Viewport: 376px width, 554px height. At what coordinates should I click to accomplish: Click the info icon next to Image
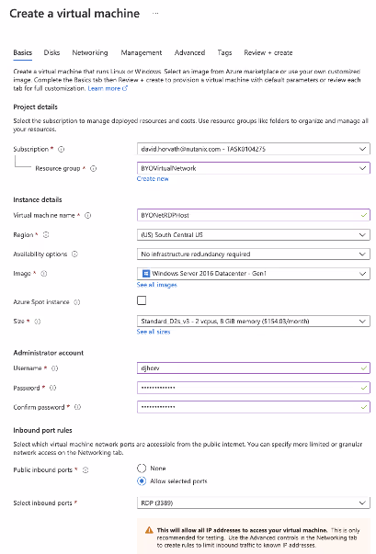tap(44, 274)
